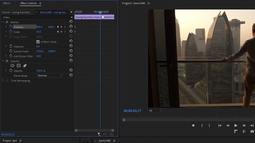
Task: Expand the Position property
Action: [x=6, y=27]
